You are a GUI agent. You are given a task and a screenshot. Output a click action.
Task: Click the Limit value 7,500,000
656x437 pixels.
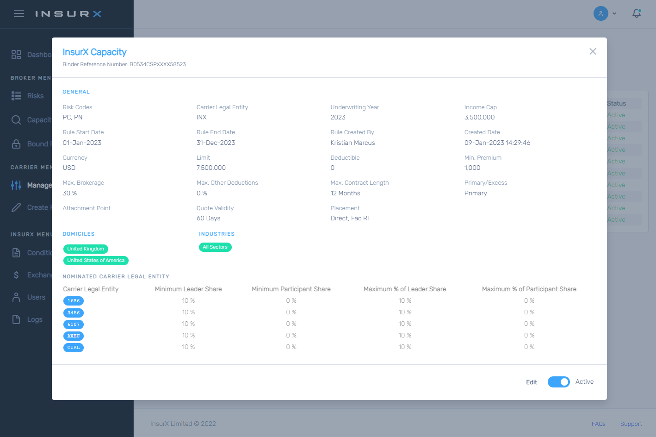211,168
